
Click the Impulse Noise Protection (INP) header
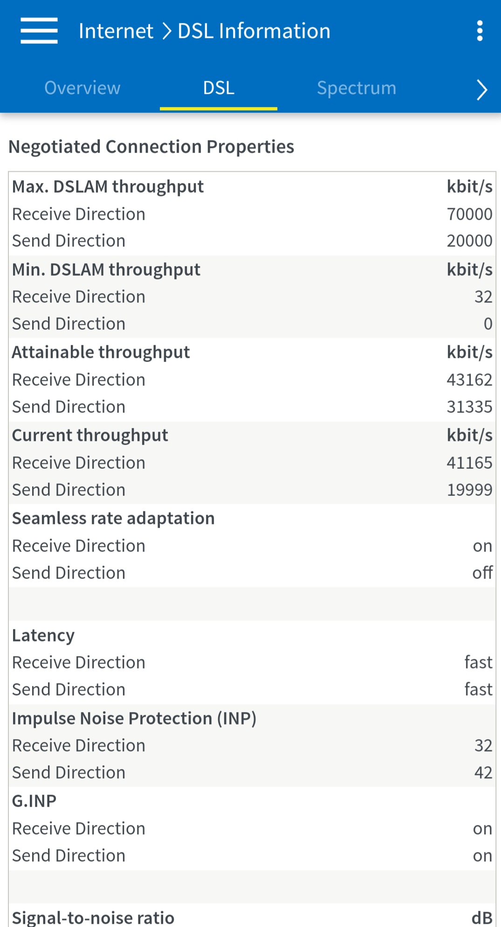click(134, 718)
